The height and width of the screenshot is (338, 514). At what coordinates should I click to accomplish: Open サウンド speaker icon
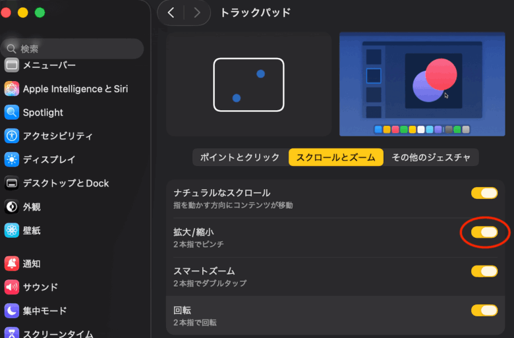[12, 287]
